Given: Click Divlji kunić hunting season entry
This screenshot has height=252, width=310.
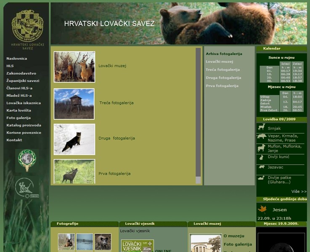Looking at the screenshot, I should point(278,157).
